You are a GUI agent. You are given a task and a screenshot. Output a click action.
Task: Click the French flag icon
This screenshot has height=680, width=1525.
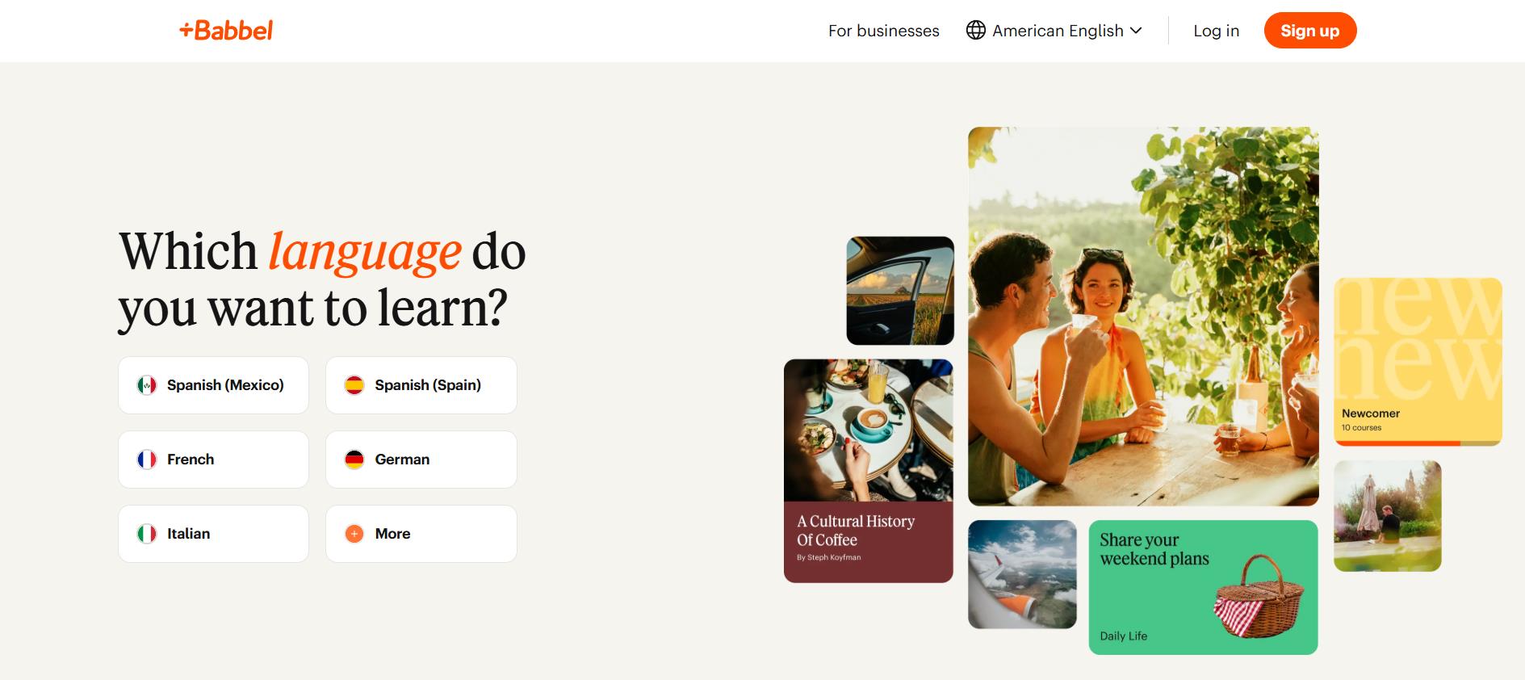tap(147, 460)
